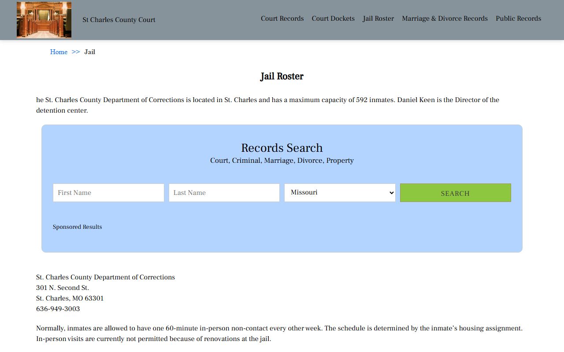The image size is (564, 352).
Task: Click the courthouse logo image
Action: [44, 20]
